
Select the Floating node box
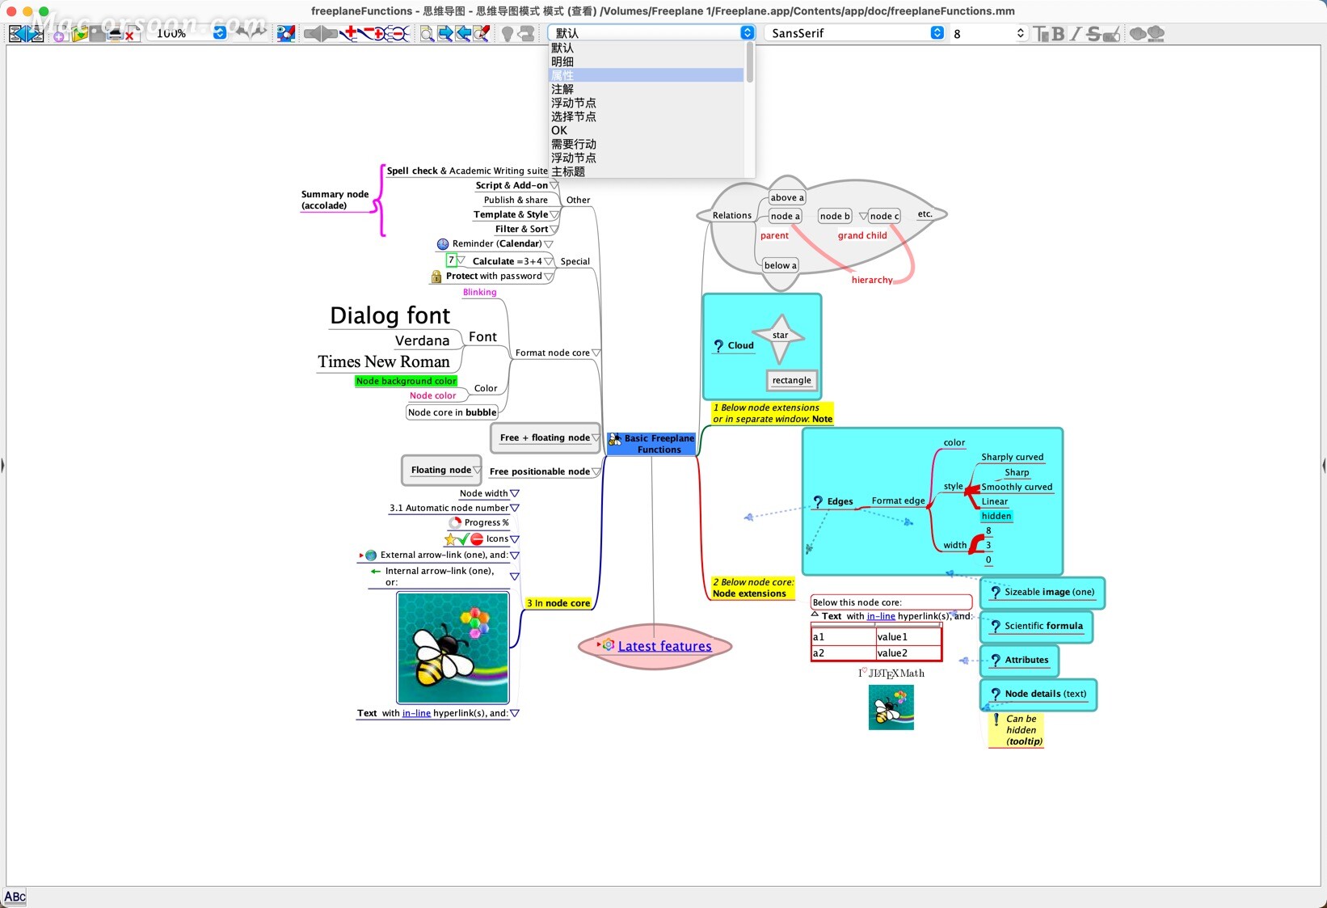[x=441, y=470]
